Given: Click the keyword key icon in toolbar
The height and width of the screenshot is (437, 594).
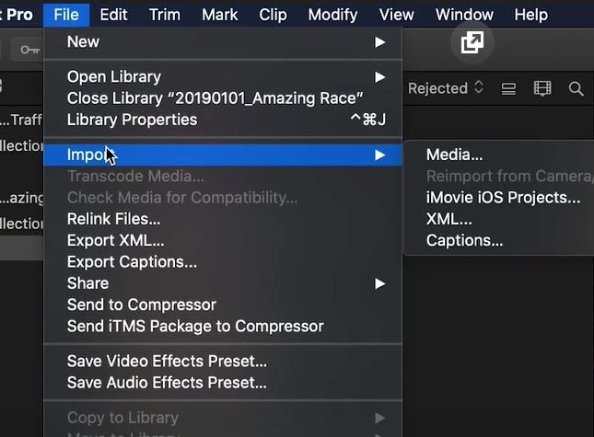Looking at the screenshot, I should [29, 50].
